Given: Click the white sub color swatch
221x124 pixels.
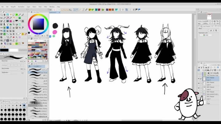Looking at the screenshot, I should pos(14,50).
